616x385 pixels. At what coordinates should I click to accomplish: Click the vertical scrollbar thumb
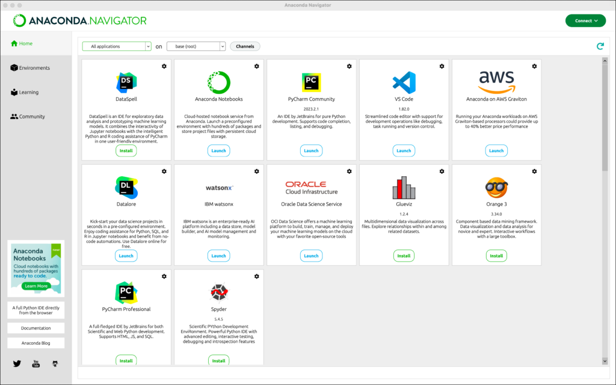[x=605, y=117]
